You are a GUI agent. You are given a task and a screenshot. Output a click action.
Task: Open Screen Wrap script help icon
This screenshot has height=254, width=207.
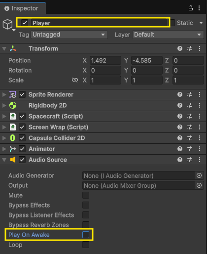[x=180, y=127]
